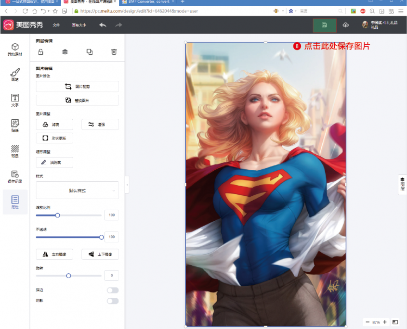Bookmark the page with the star icon
This screenshot has width=407, height=329.
55,11
